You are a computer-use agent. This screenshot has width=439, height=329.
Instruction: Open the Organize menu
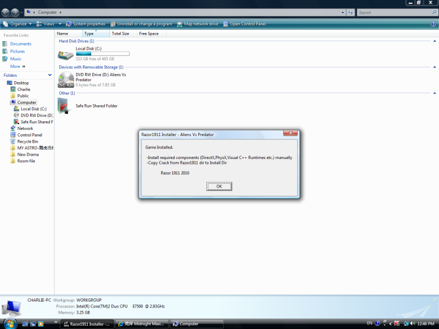[18, 24]
